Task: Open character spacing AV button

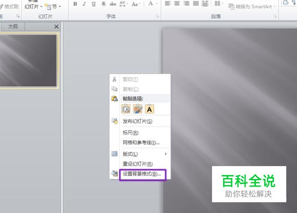Action: pyautogui.click(x=123, y=4)
